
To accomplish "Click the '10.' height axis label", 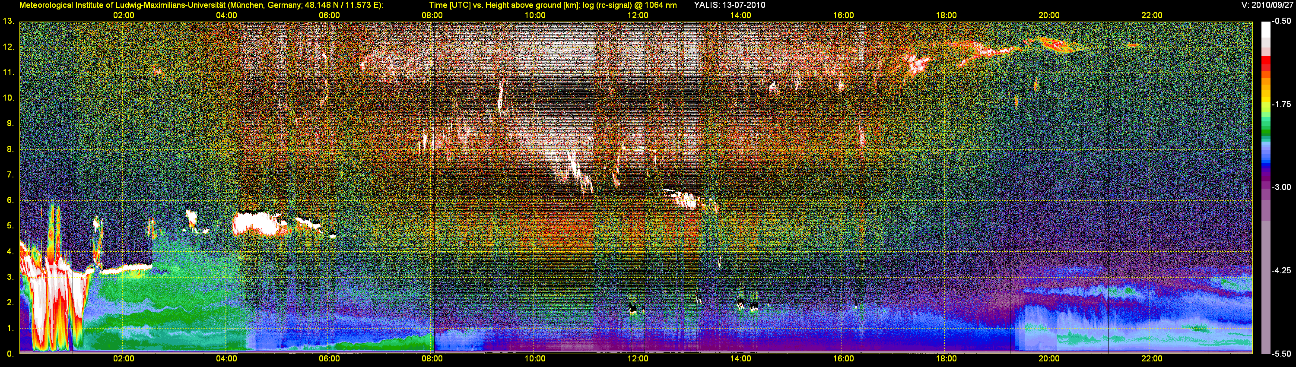I will pos(9,98).
